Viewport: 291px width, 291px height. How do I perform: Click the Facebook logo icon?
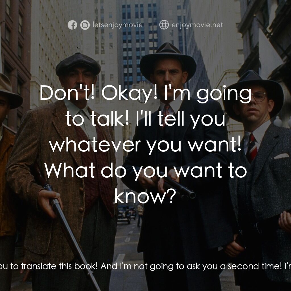coord(72,25)
